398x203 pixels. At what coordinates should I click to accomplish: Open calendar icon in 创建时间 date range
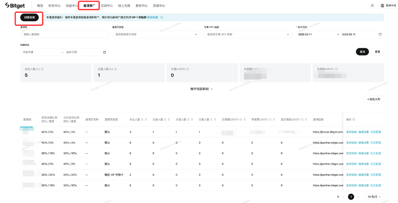104,52
